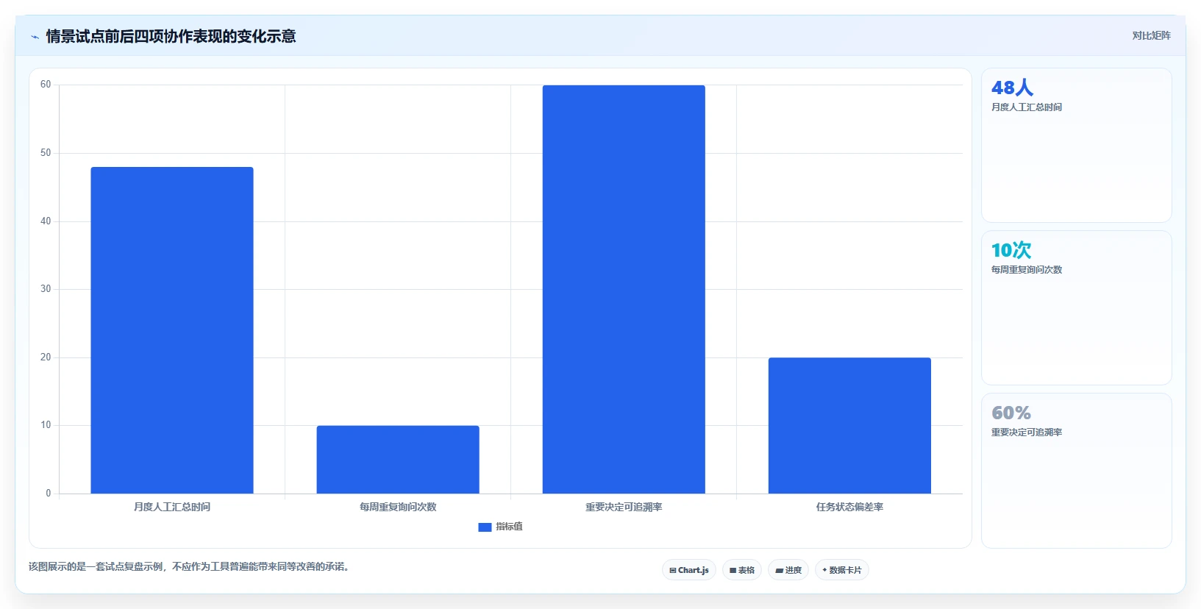Open the 48人 data card
Image resolution: width=1201 pixels, height=609 pixels.
(1077, 146)
